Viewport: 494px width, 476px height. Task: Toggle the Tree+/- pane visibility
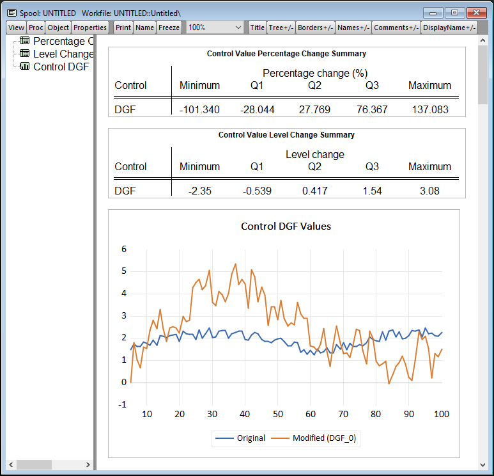coord(281,28)
